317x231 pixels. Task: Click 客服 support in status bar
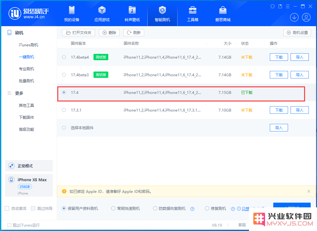tap(242, 225)
